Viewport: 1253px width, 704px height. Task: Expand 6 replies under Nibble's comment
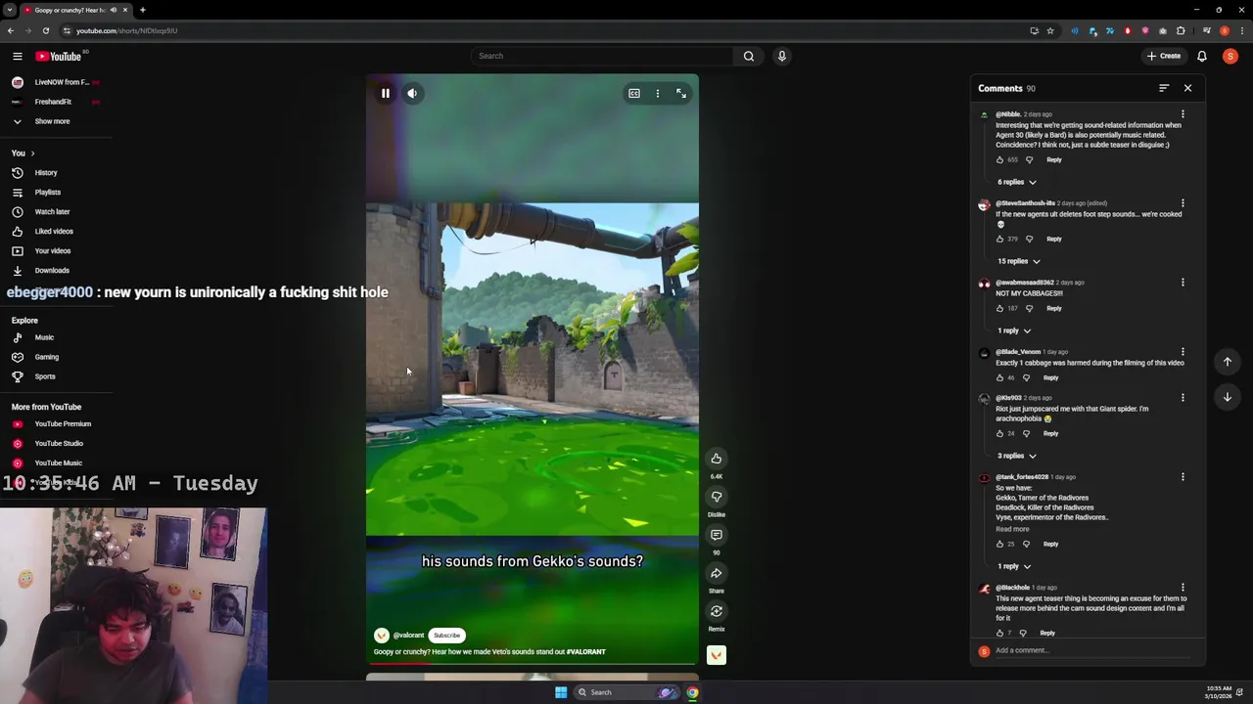pyautogui.click(x=1016, y=182)
